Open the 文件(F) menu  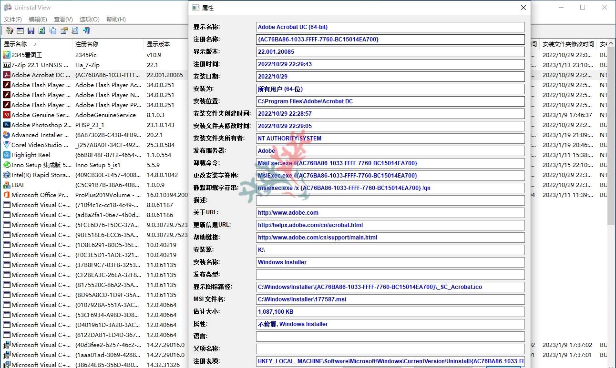coord(13,20)
